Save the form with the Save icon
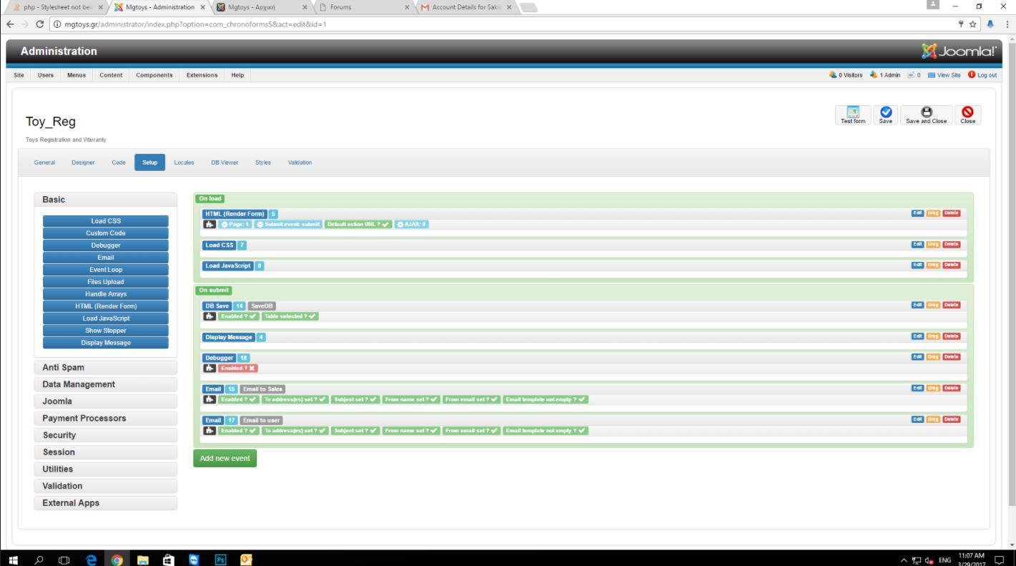Screen dimensions: 1016x566 886,114
